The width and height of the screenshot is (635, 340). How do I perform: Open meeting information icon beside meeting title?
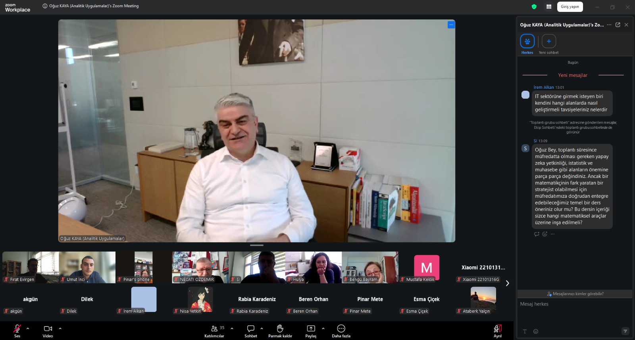click(x=45, y=6)
